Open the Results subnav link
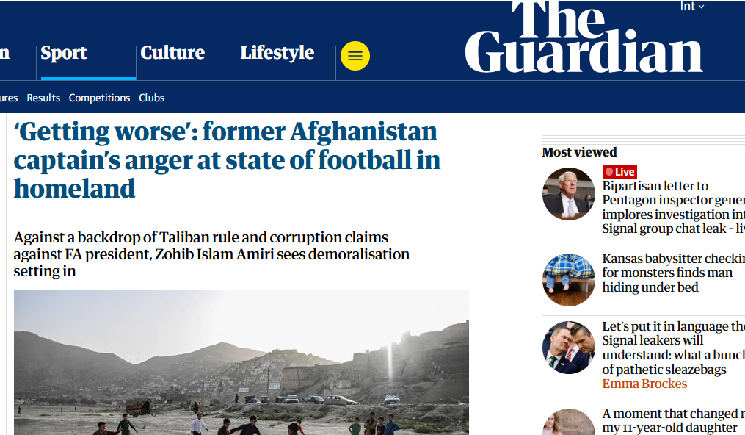Screen dimensions: 745x435 (43, 98)
